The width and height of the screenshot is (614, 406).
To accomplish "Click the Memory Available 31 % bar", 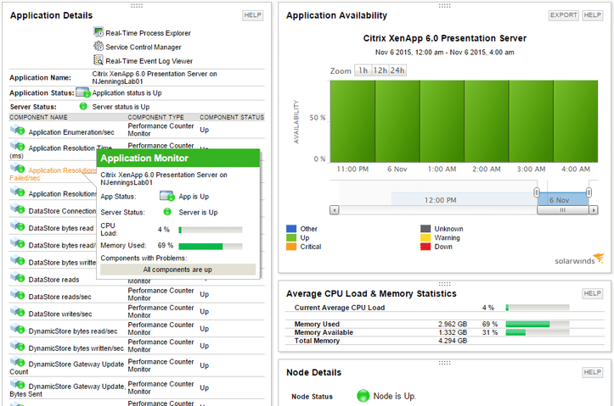I will tap(538, 332).
